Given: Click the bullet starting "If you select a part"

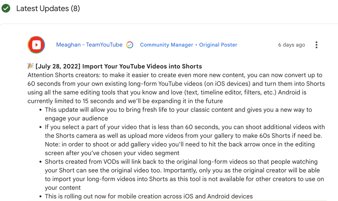Looking at the screenshot, I should pyautogui.click(x=185, y=127).
